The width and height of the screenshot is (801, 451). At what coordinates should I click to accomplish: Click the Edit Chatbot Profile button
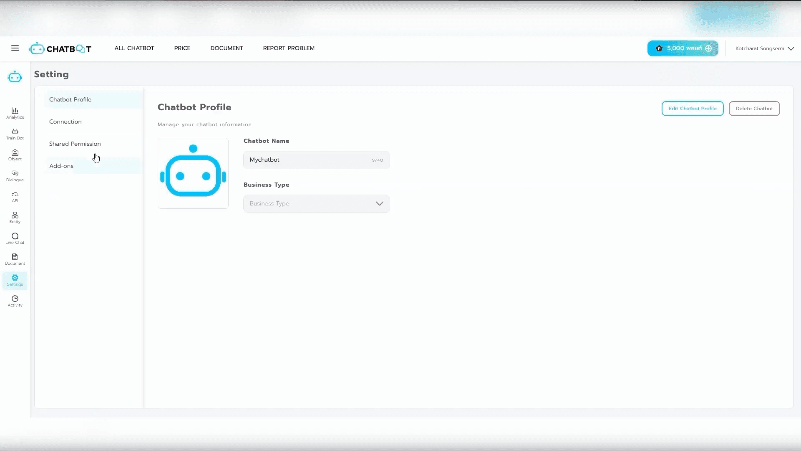point(693,109)
